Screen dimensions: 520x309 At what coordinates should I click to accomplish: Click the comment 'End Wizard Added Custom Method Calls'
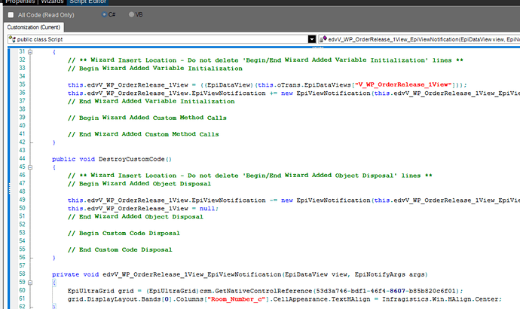pos(143,134)
